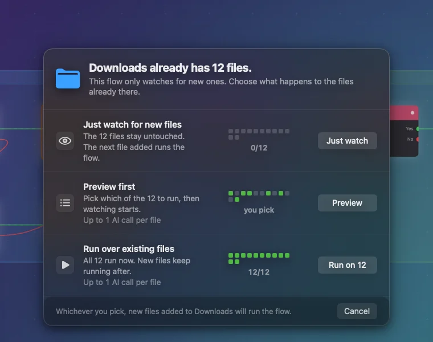Click the eye icon for Just watch
This screenshot has height=342, width=433.
coord(65,141)
